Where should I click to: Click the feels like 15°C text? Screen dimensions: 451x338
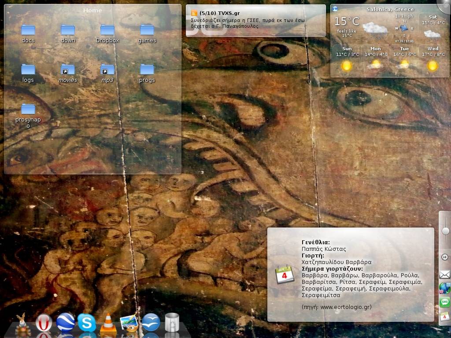347,33
